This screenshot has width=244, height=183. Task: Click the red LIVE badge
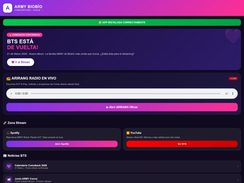point(233,79)
